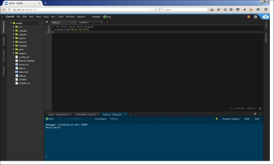Click the editor settings gear in status bar
The height and width of the screenshot is (165, 274).
point(260,109)
